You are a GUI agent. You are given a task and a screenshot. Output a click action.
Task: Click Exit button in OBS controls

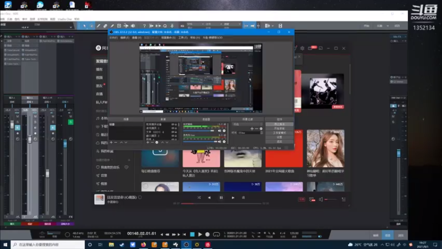[279, 141]
